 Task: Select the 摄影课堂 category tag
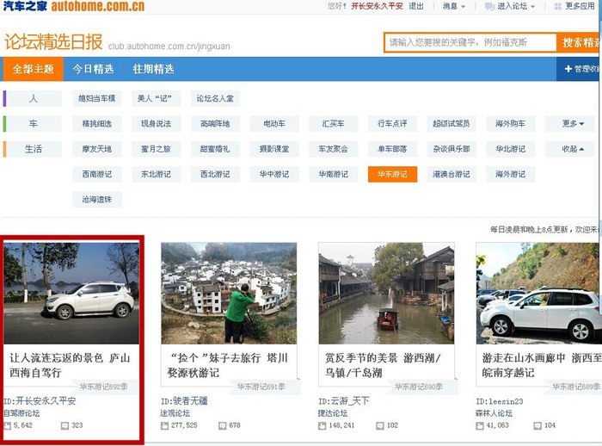274,149
